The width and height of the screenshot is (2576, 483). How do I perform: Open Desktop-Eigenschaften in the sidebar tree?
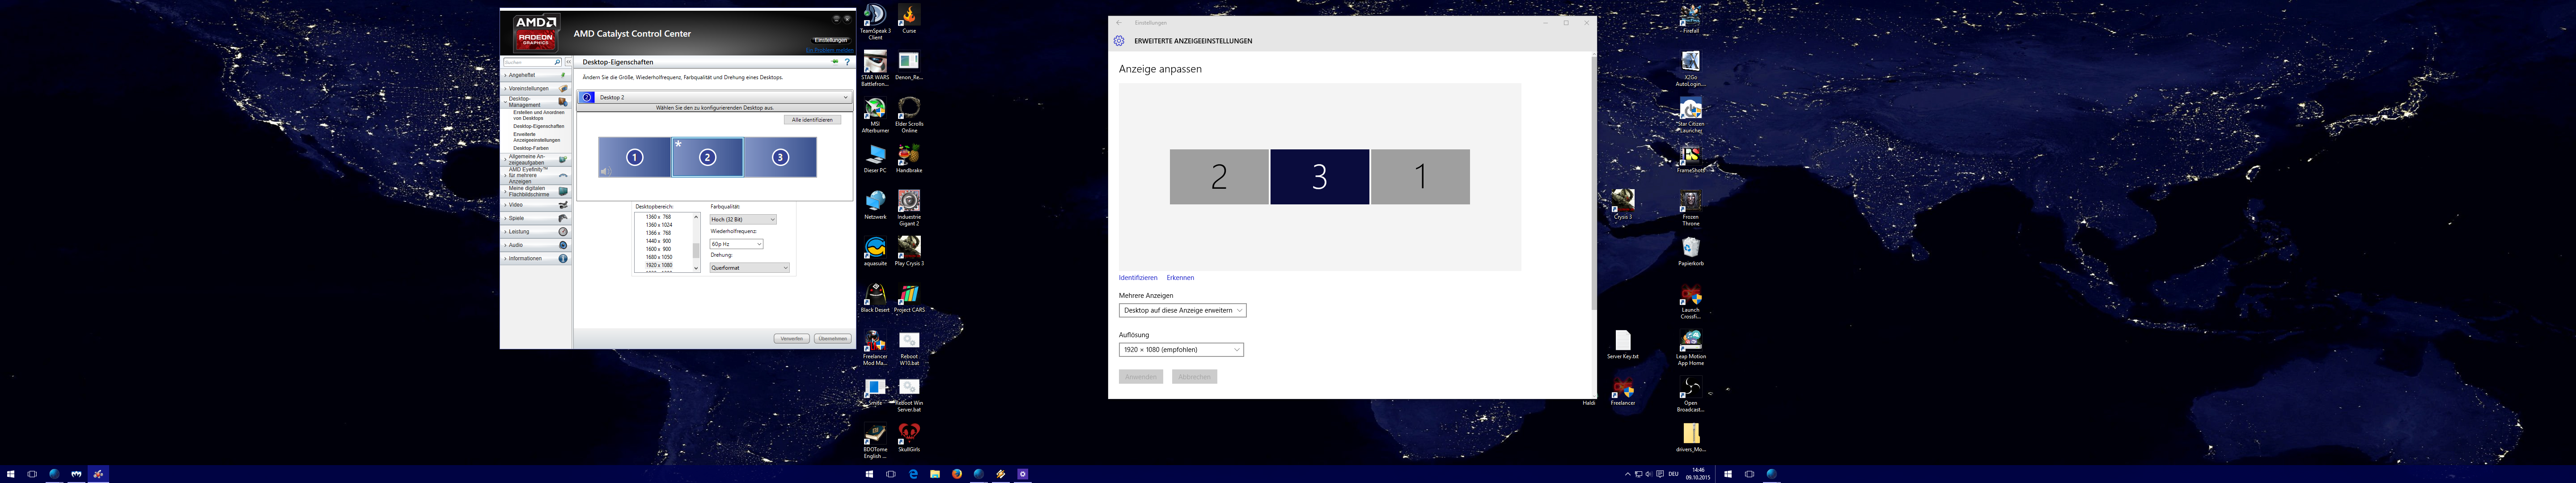(x=538, y=126)
